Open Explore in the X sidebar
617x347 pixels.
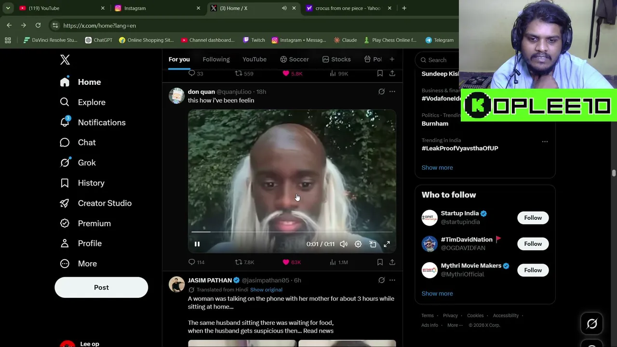82,102
